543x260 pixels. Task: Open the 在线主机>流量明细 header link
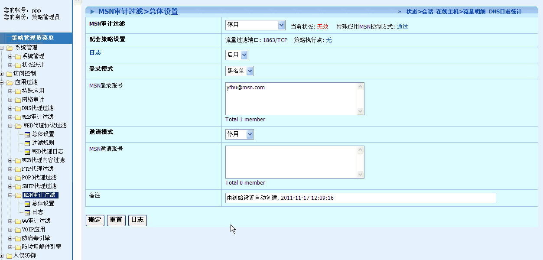[x=461, y=12]
